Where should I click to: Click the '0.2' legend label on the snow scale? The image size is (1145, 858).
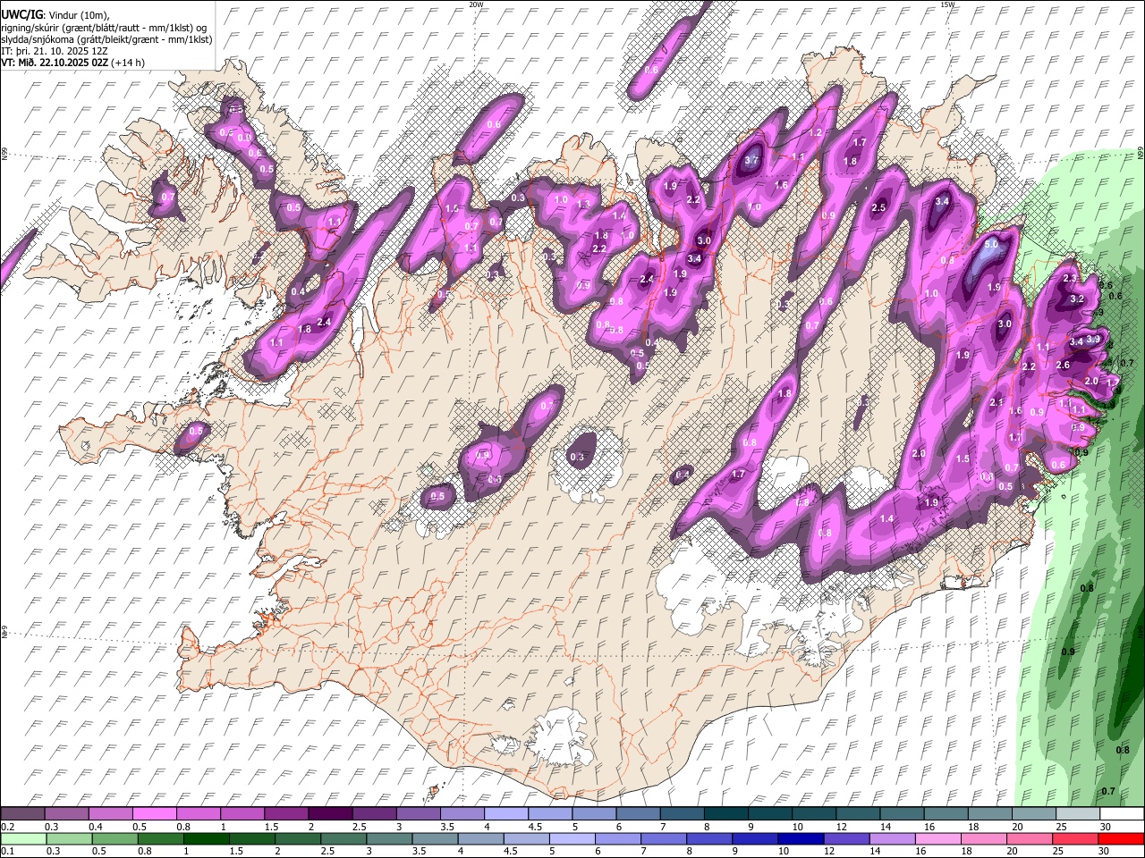[6, 827]
